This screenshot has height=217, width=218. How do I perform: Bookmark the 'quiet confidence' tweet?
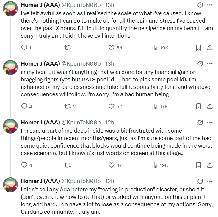click(x=199, y=165)
